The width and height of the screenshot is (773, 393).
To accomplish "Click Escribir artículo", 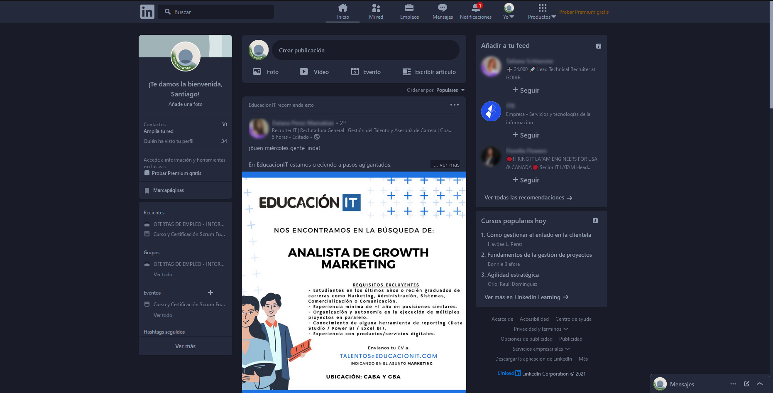I will (x=429, y=71).
